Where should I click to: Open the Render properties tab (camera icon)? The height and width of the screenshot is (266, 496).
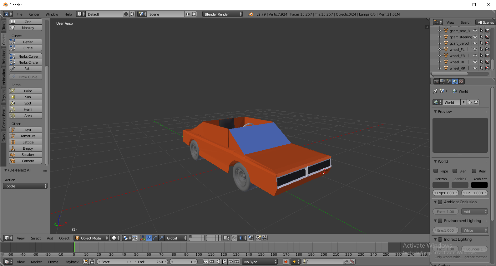(x=437, y=81)
